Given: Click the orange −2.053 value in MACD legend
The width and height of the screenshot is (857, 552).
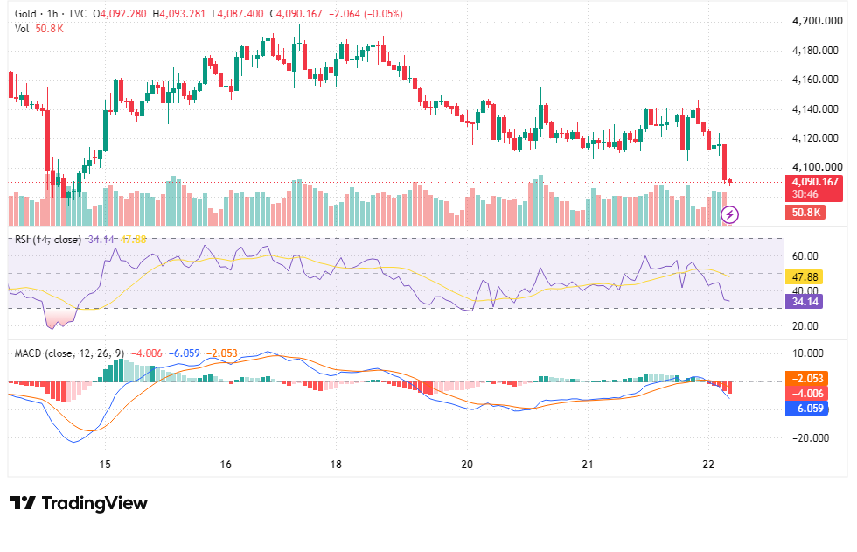Looking at the screenshot, I should click(x=222, y=353).
